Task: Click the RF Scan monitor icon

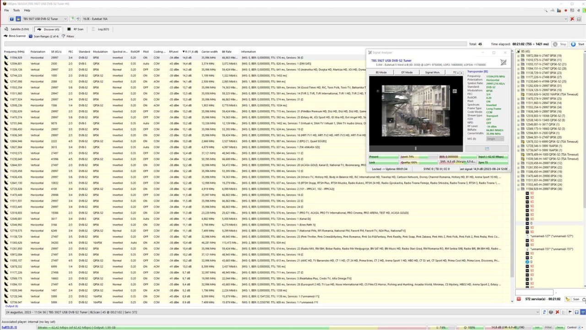Action: pos(69,29)
